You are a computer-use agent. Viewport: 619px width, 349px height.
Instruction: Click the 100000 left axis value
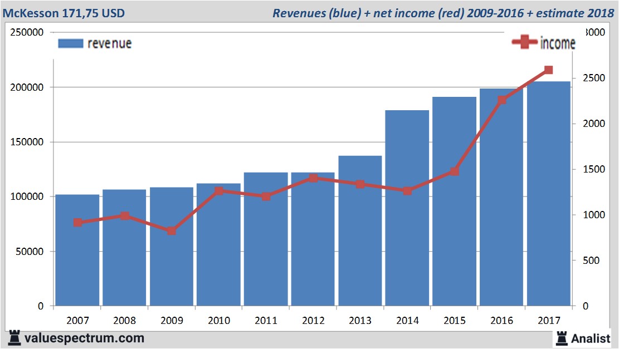click(x=27, y=196)
